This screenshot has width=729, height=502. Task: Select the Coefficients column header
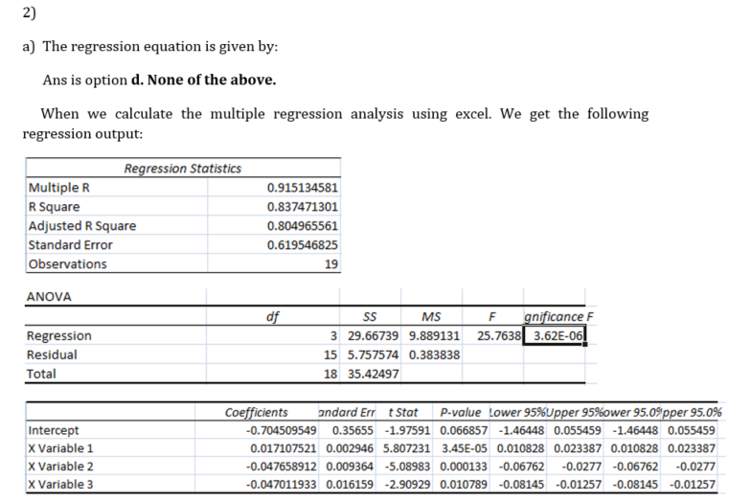tap(255, 412)
